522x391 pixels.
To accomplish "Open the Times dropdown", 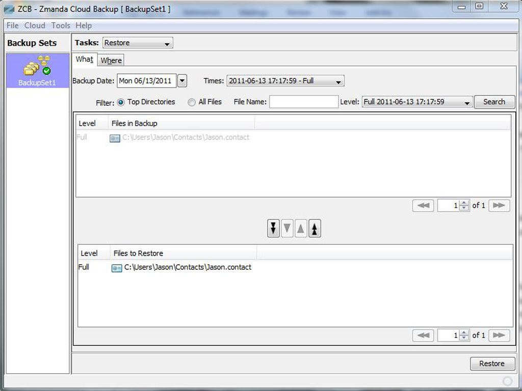I will click(285, 81).
